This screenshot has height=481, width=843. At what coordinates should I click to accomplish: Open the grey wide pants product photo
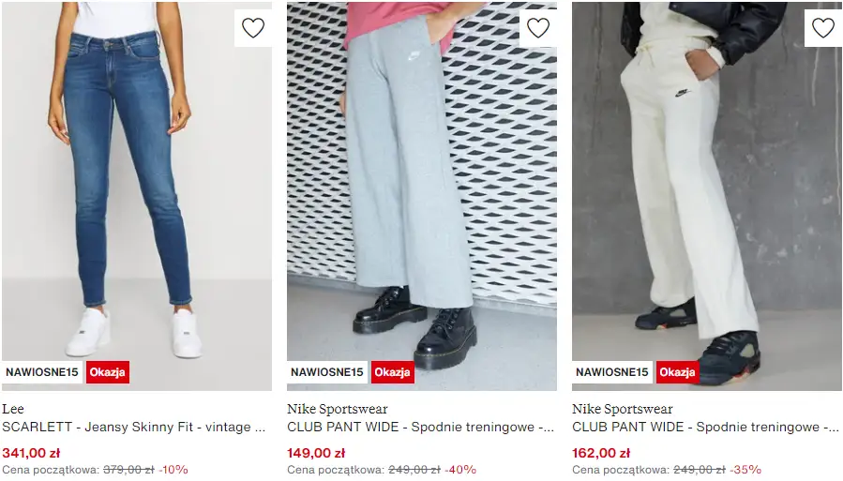coord(422,196)
